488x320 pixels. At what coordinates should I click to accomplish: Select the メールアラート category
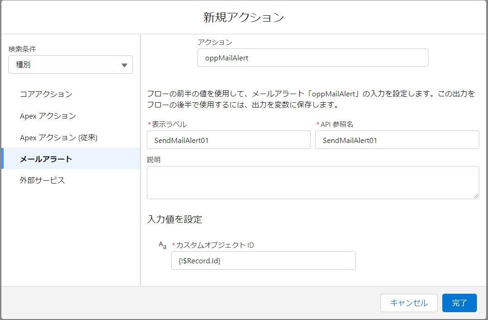(x=46, y=159)
